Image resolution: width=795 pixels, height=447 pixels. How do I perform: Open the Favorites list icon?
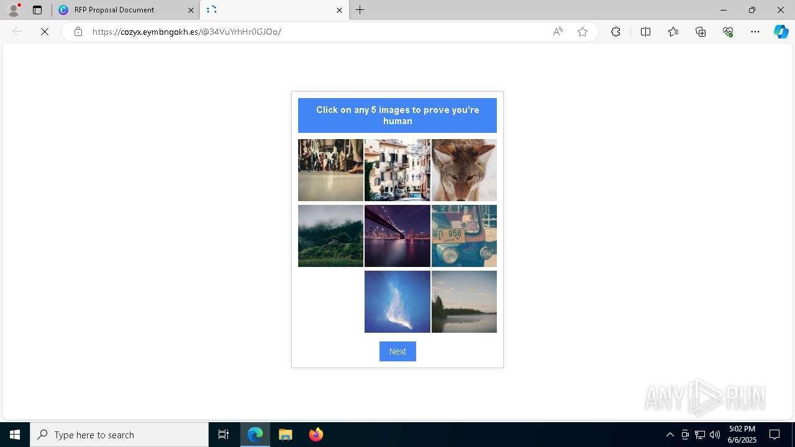(x=673, y=32)
